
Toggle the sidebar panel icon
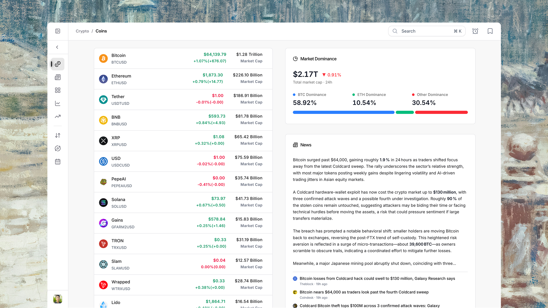click(x=58, y=31)
